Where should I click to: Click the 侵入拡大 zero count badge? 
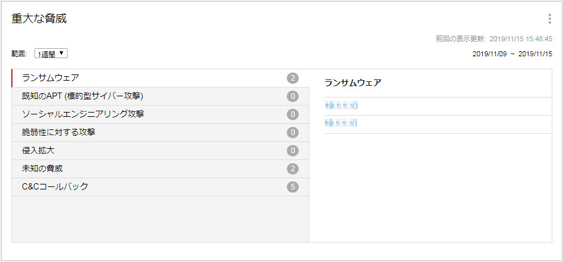pyautogui.click(x=292, y=151)
